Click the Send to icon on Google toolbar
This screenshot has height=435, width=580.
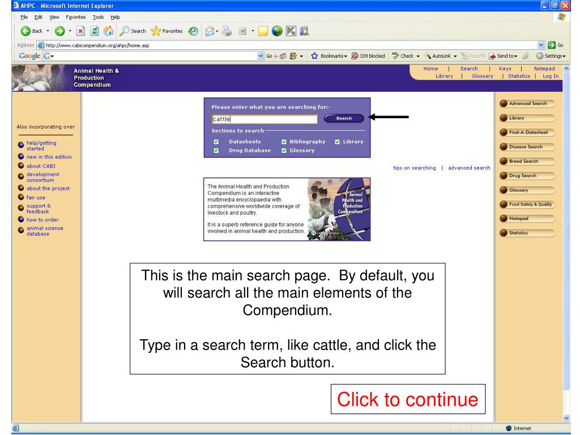pyautogui.click(x=492, y=56)
